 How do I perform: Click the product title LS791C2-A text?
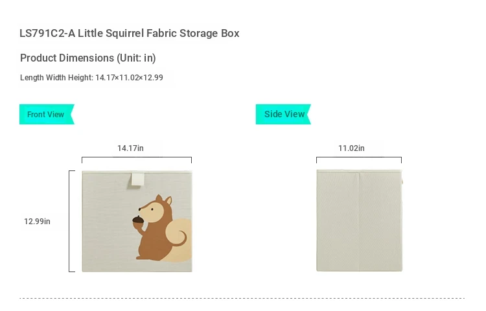129,33
